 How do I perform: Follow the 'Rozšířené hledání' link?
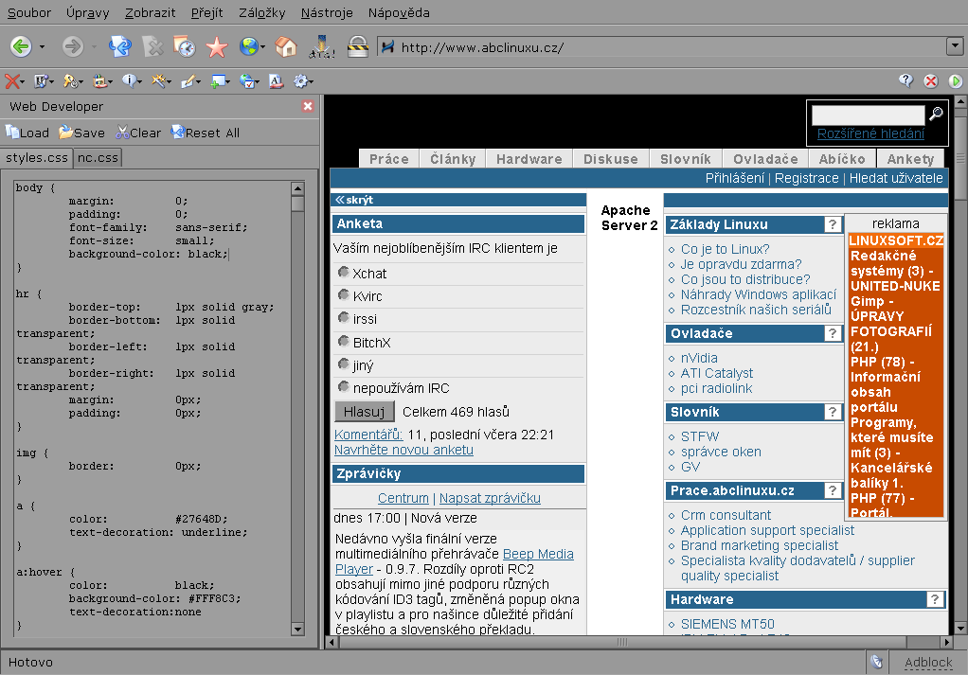(x=869, y=134)
